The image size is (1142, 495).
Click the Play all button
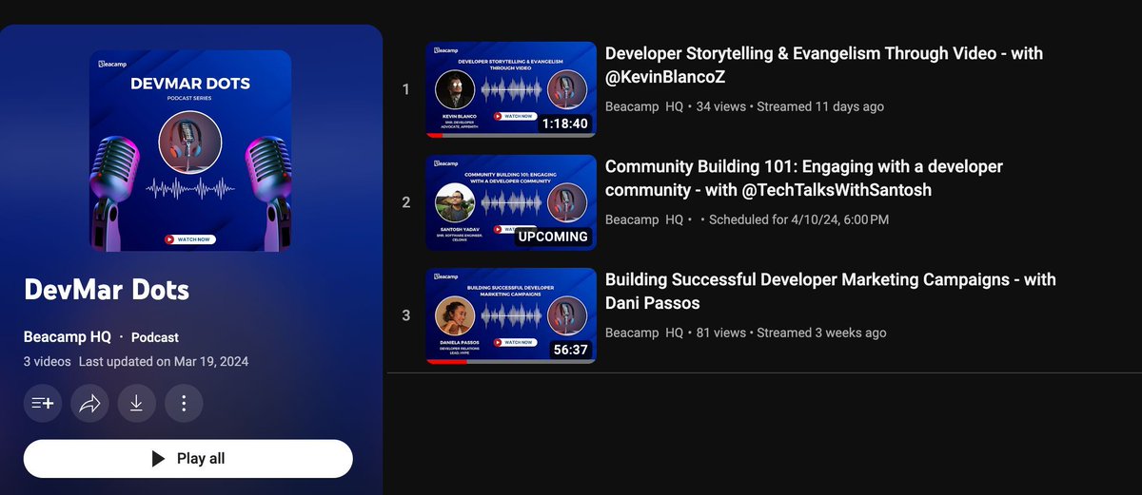188,458
